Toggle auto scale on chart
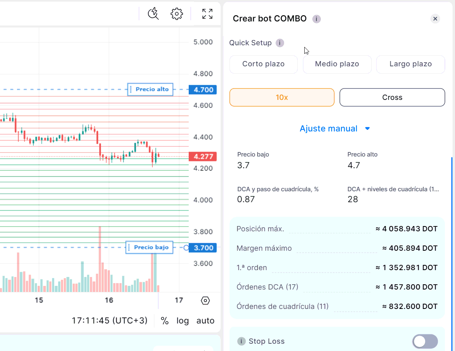This screenshot has width=455, height=351. point(205,321)
